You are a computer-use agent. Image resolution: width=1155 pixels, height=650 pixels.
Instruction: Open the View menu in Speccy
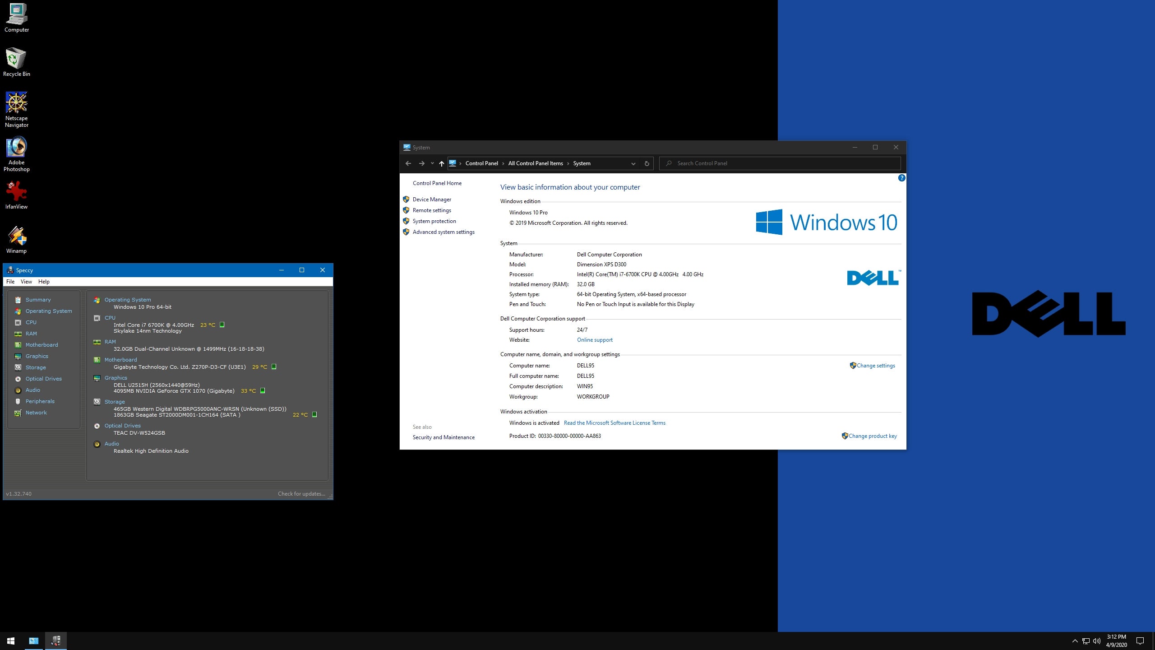(x=26, y=282)
